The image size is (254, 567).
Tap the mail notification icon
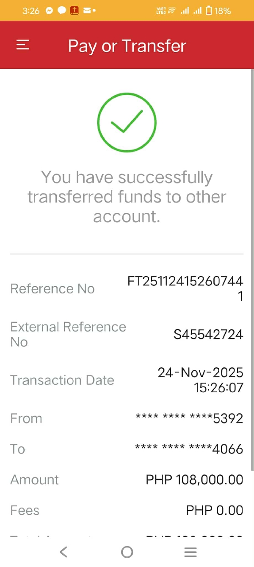coord(87,11)
